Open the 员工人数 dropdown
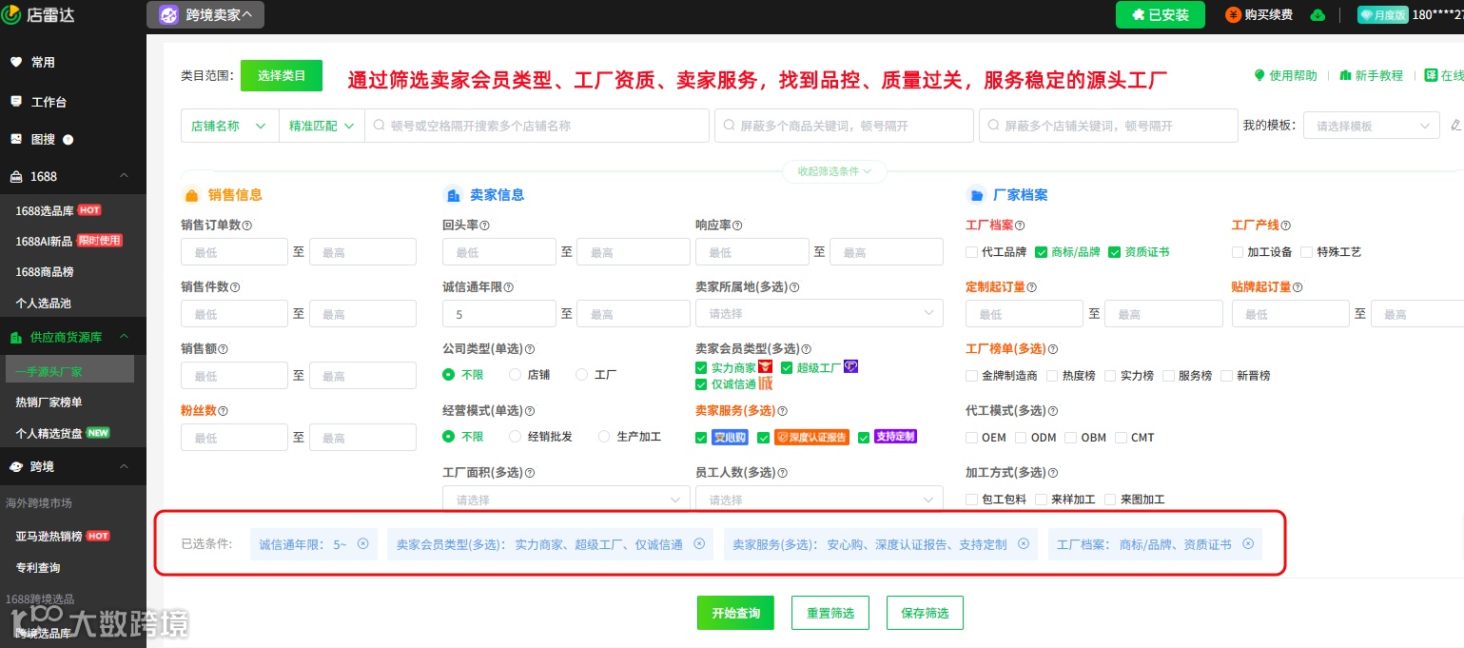The height and width of the screenshot is (648, 1464). tap(819, 499)
